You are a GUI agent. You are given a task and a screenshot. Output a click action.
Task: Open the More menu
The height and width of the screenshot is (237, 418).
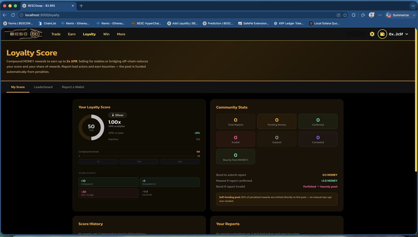coord(121,34)
